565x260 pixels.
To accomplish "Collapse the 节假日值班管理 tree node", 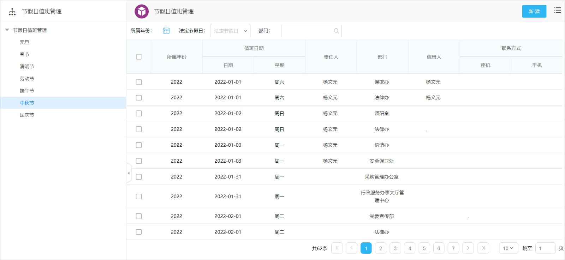I will pos(7,30).
